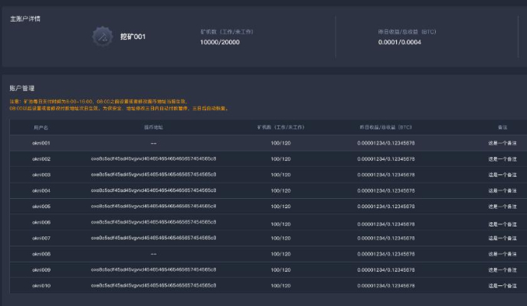This screenshot has width=527, height=306.
Task: Select username okni008
Action: coord(41,254)
